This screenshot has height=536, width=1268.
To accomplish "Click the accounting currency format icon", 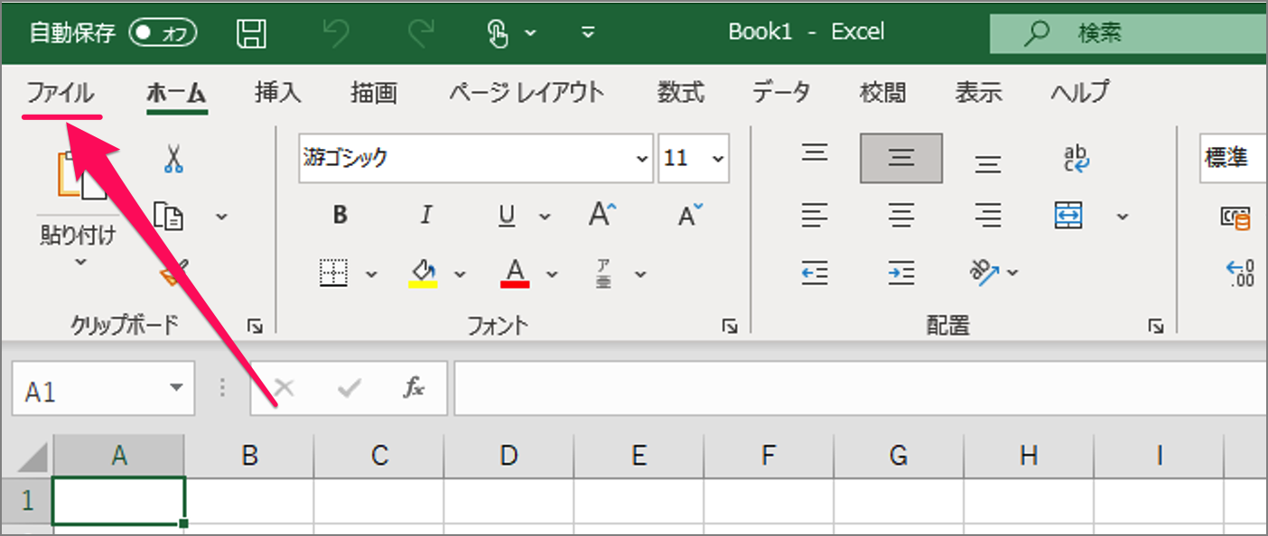I will [x=1235, y=217].
